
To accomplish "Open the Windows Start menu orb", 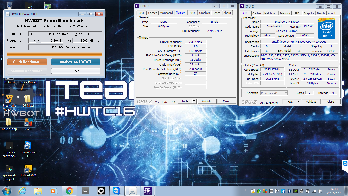I will click(7, 191).
